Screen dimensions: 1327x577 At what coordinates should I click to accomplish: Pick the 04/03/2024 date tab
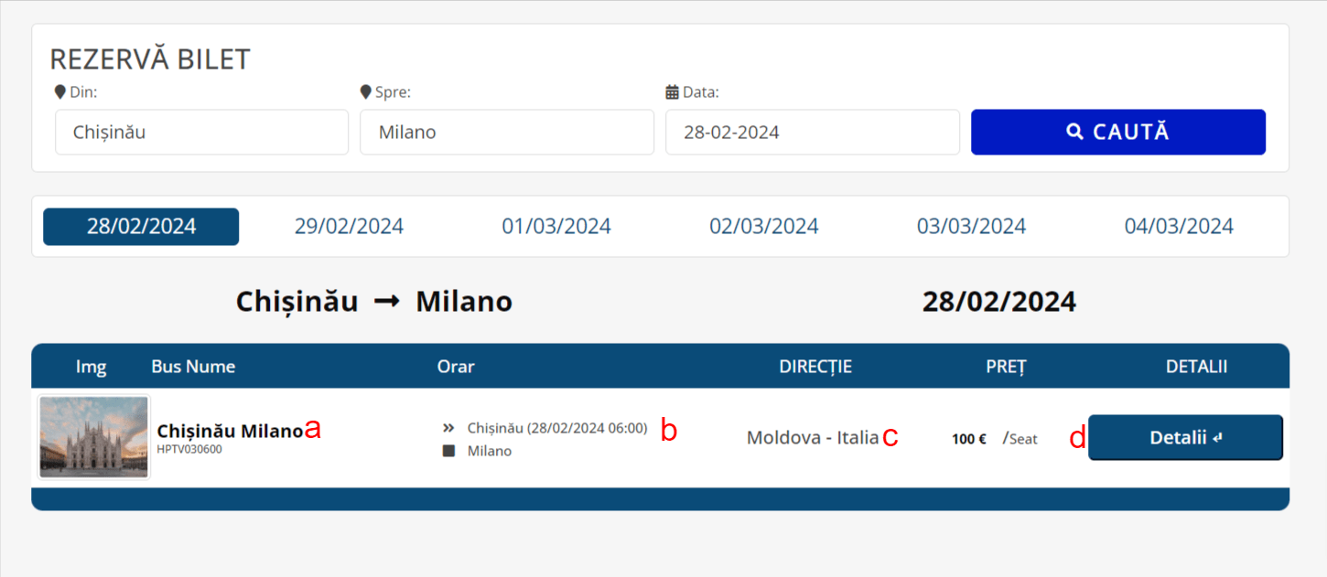tap(1179, 227)
